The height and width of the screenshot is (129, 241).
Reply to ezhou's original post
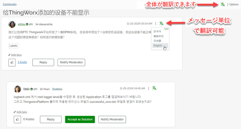43,62
